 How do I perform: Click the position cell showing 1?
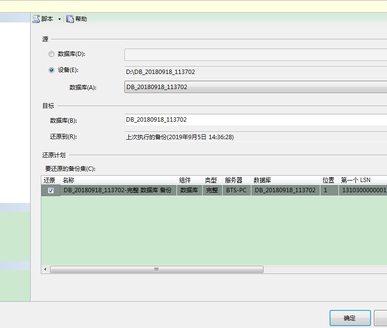[x=329, y=190]
